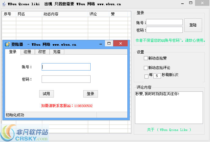
Task: Enable the 新动态抢评论 checkbox
Action: 146,68
